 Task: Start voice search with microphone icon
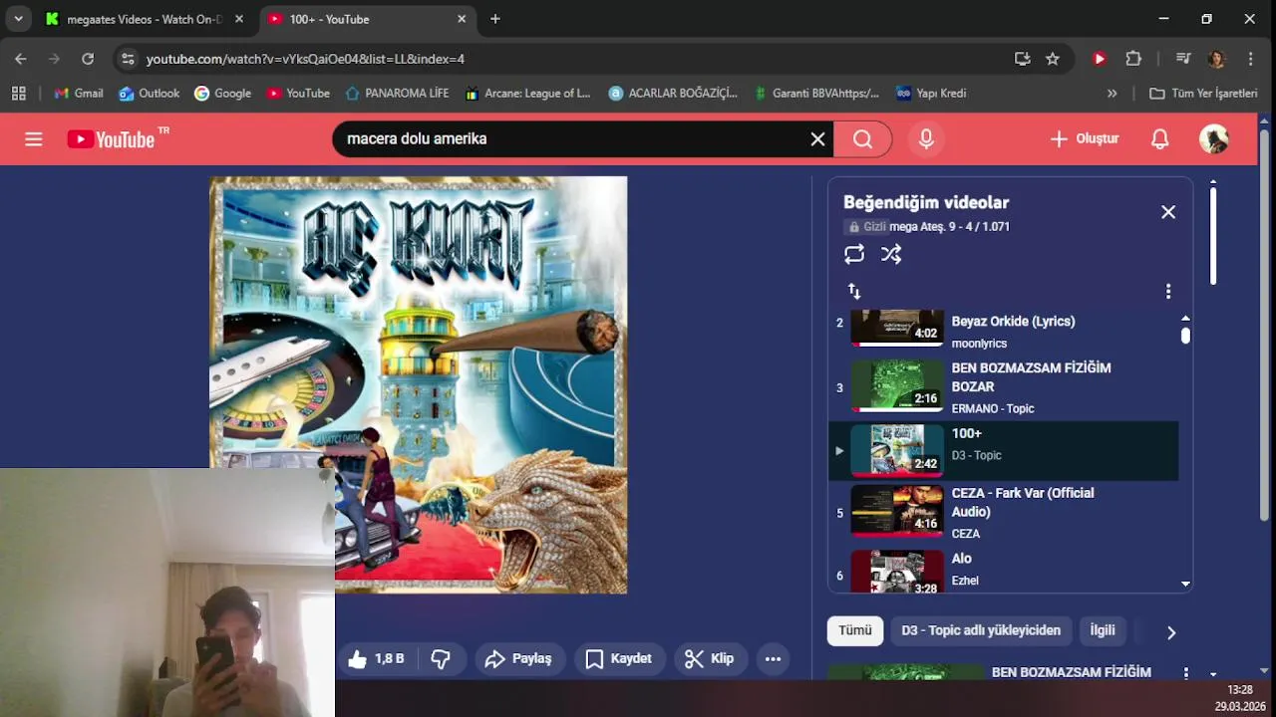pyautogui.click(x=926, y=139)
